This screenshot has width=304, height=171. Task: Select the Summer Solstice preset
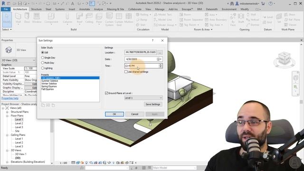coord(49,81)
